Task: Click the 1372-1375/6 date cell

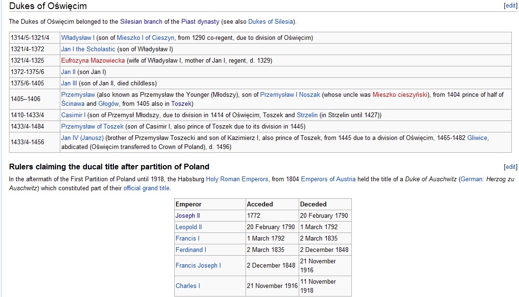Action: (34, 72)
